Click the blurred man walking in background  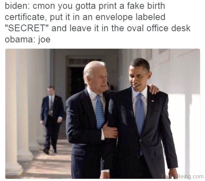pyautogui.click(x=52, y=120)
